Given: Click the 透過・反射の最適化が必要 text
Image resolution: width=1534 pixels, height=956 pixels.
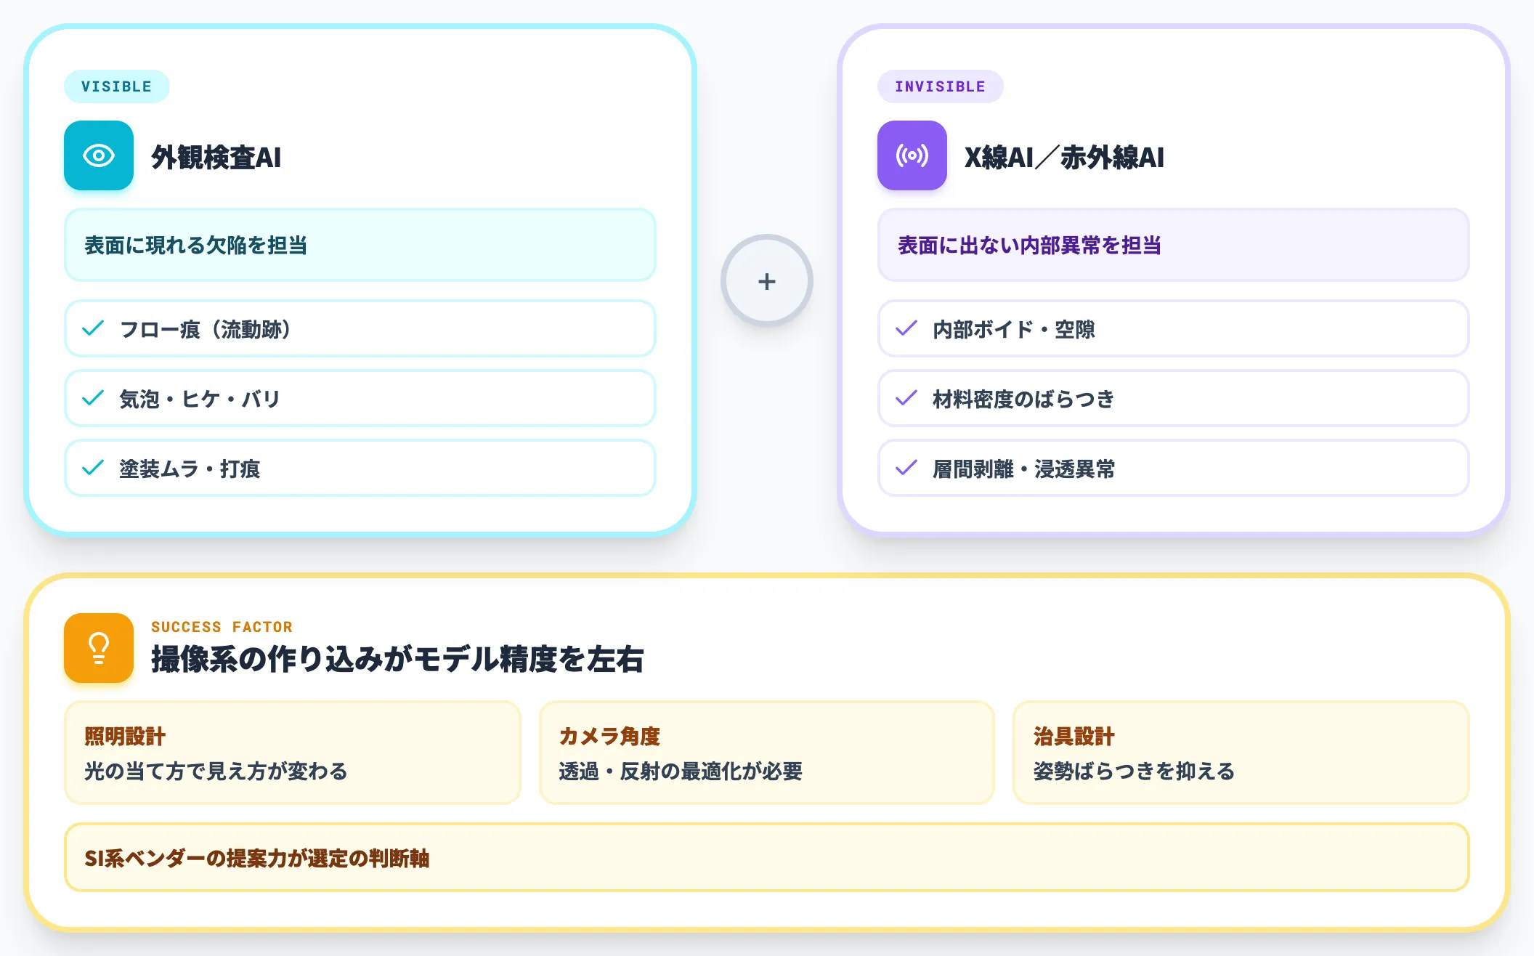Looking at the screenshot, I should (681, 771).
